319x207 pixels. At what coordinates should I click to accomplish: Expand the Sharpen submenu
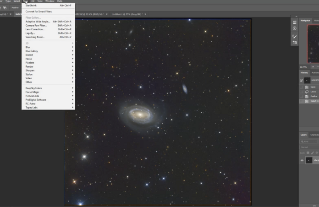pos(49,71)
